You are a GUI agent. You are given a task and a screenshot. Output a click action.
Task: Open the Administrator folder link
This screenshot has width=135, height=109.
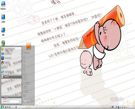tap(26, 53)
